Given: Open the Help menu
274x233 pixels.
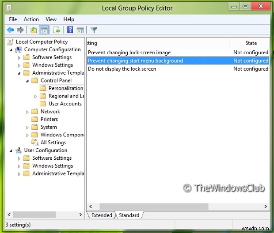Looking at the screenshot, I should tap(68, 19).
